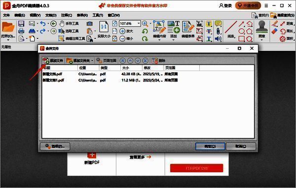Click the Undo arrow icon
Image resolution: width=296 pixels, height=188 pixels.
pyautogui.click(x=43, y=24)
